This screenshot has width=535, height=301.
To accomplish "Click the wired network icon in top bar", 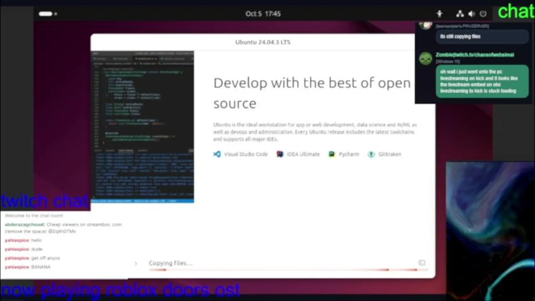I will coord(460,14).
